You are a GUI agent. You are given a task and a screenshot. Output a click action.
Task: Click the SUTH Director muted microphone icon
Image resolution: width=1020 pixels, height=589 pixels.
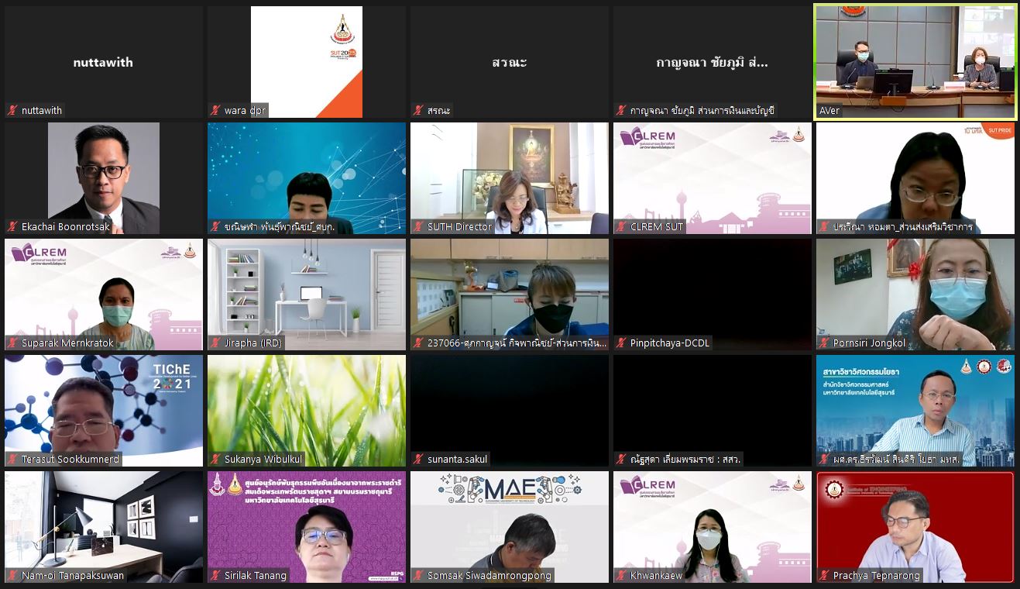(418, 226)
